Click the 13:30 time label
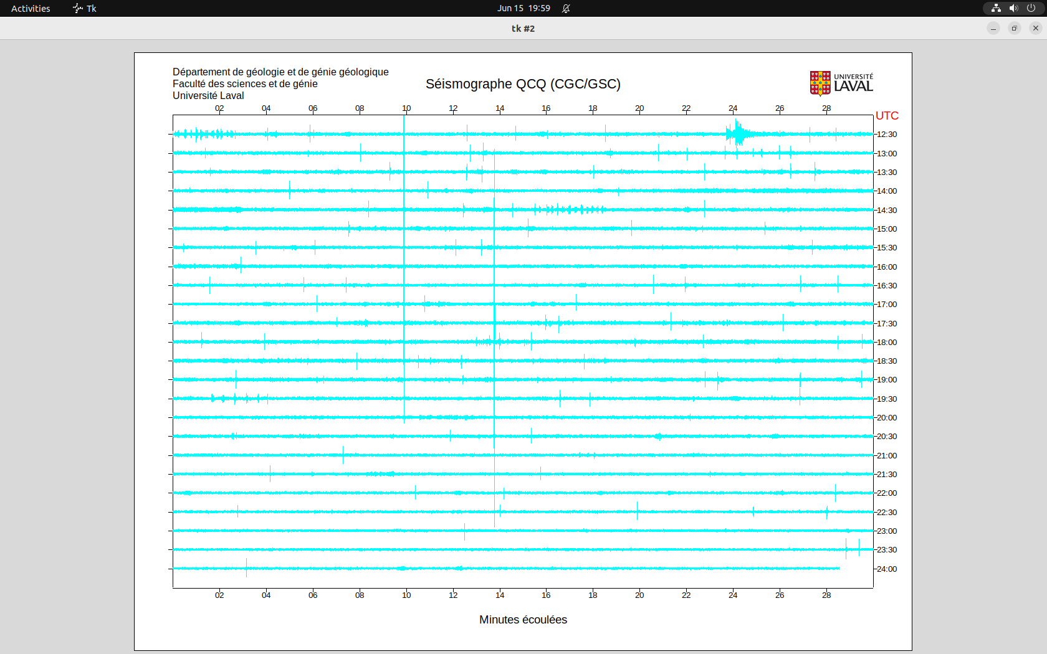 click(x=887, y=173)
